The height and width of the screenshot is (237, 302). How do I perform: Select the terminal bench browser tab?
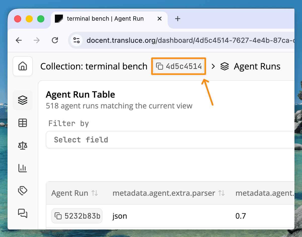coord(105,19)
